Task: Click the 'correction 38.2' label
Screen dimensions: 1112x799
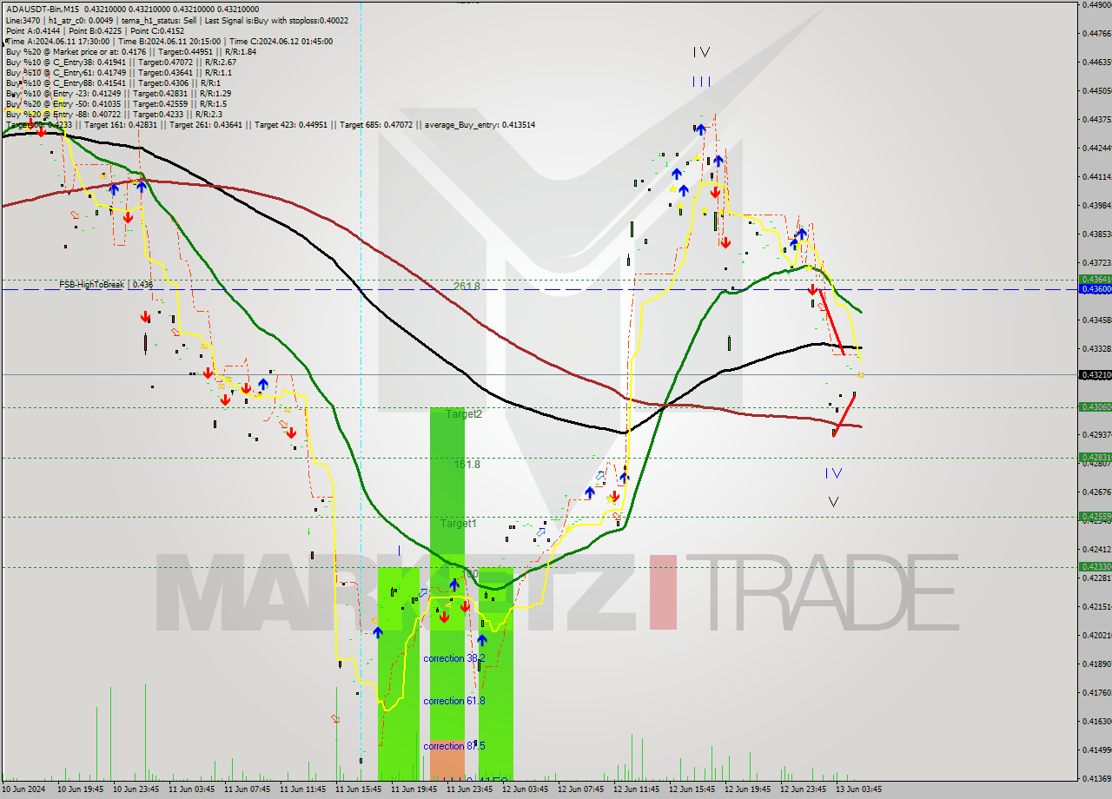Action: click(454, 658)
